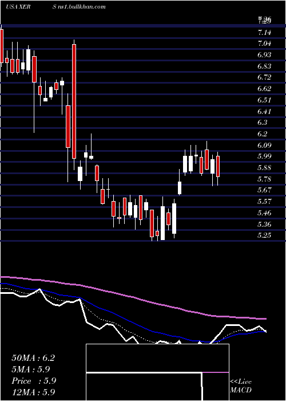Image resolution: width=286 pixels, height=401 pixels.
Task: Select the 6.3 price axis label
Action: tap(263, 123)
